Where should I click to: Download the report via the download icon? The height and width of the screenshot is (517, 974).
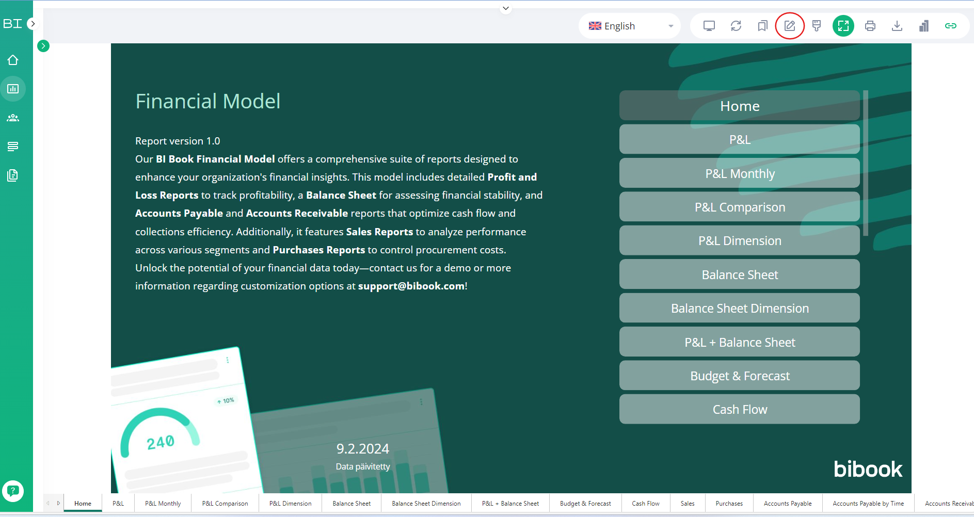tap(897, 26)
